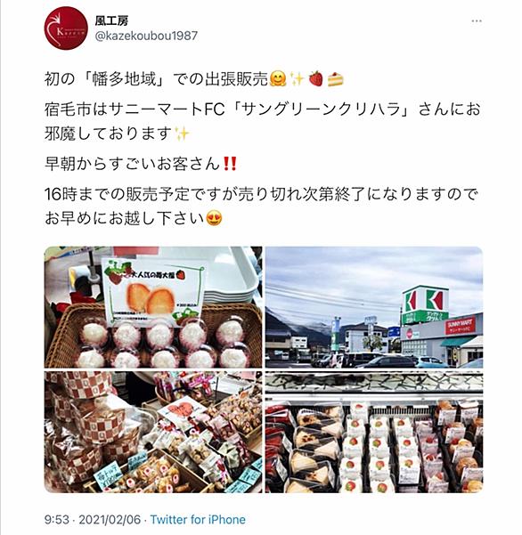Open the Sunny Mart storefront photo
The image size is (522, 535).
[374, 307]
